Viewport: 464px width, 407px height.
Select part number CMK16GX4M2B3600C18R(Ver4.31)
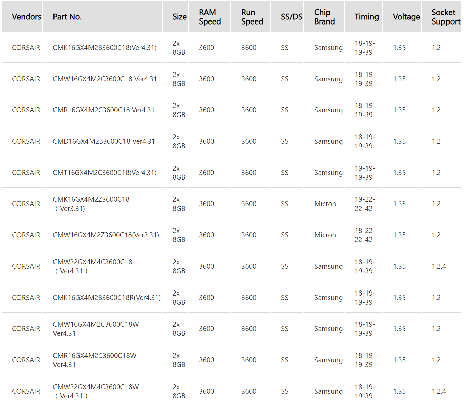pos(107,298)
